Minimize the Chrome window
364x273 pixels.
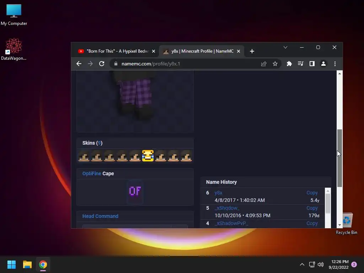302,47
